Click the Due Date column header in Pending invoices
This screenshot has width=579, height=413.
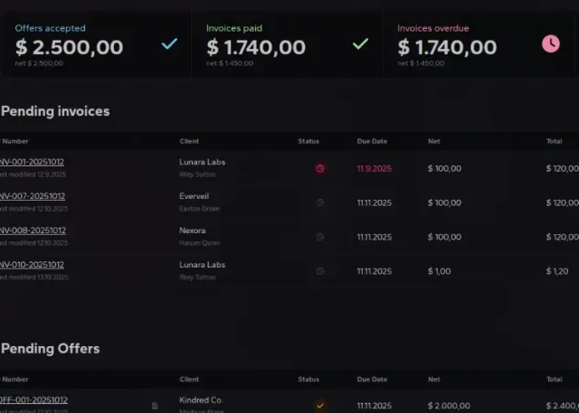coord(372,141)
